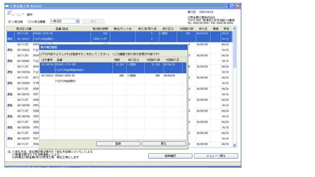
Task: Click the WebEDI window title bar icon
Action: (x=7, y=6)
